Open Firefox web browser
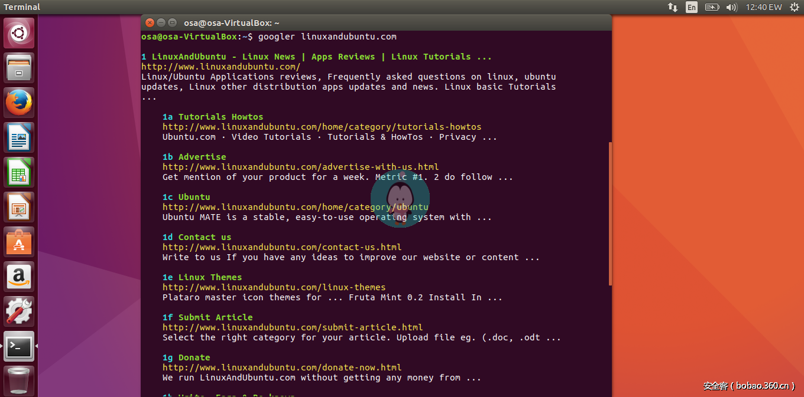This screenshot has height=397, width=804. click(20, 103)
